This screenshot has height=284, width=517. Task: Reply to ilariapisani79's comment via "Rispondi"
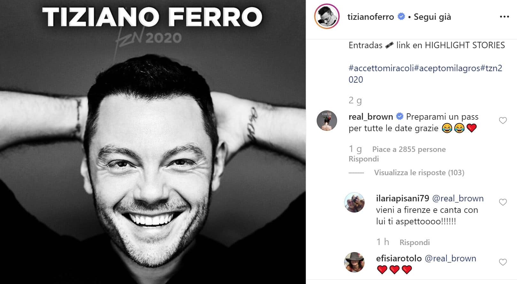pyautogui.click(x=414, y=243)
